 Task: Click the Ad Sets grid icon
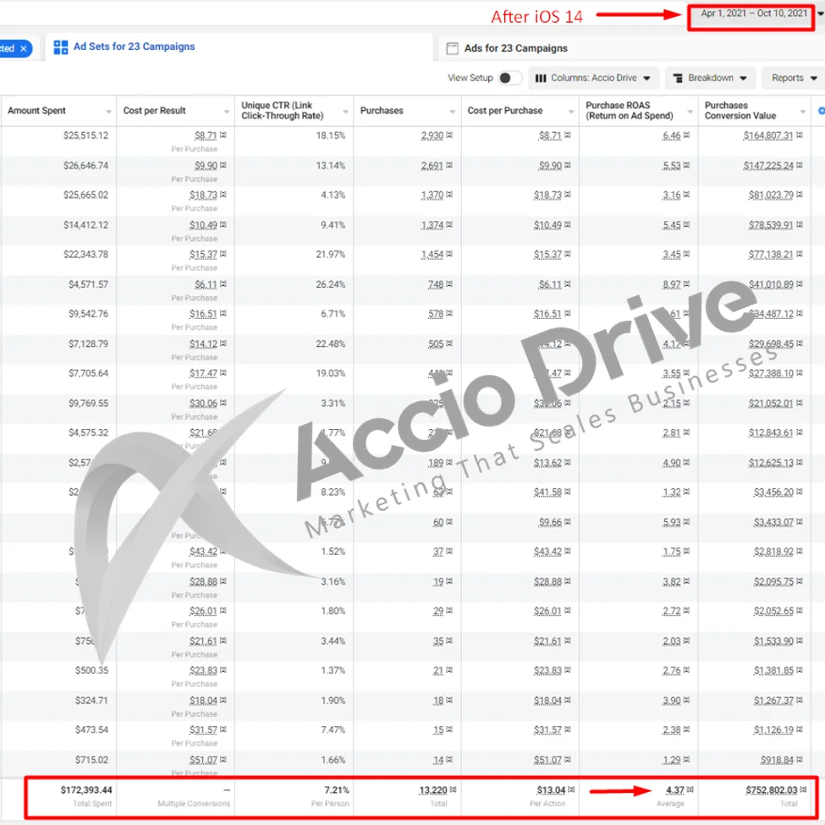tap(60, 47)
